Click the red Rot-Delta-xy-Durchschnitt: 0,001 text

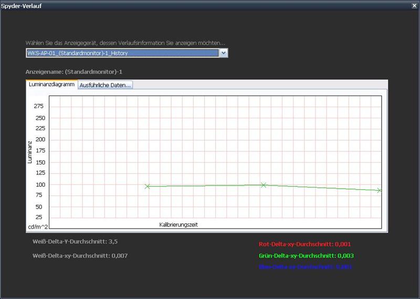304,244
